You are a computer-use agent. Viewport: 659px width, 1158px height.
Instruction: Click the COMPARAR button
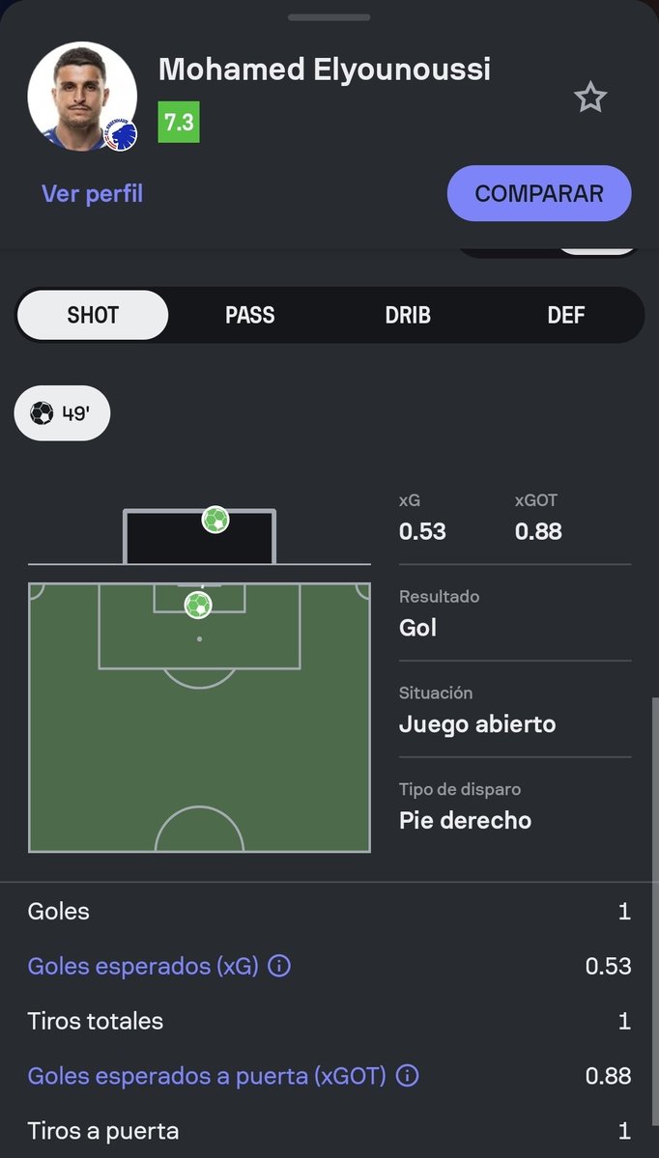tap(539, 193)
